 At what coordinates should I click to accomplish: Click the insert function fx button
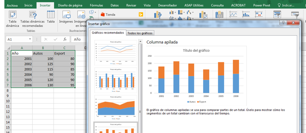[x=65, y=39]
